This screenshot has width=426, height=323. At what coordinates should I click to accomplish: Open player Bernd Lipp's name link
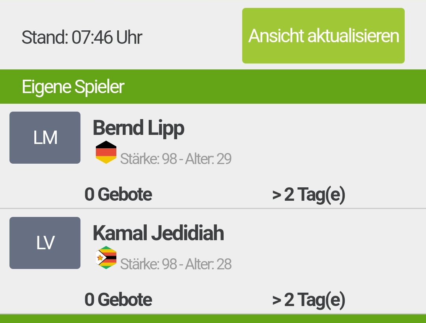point(138,128)
